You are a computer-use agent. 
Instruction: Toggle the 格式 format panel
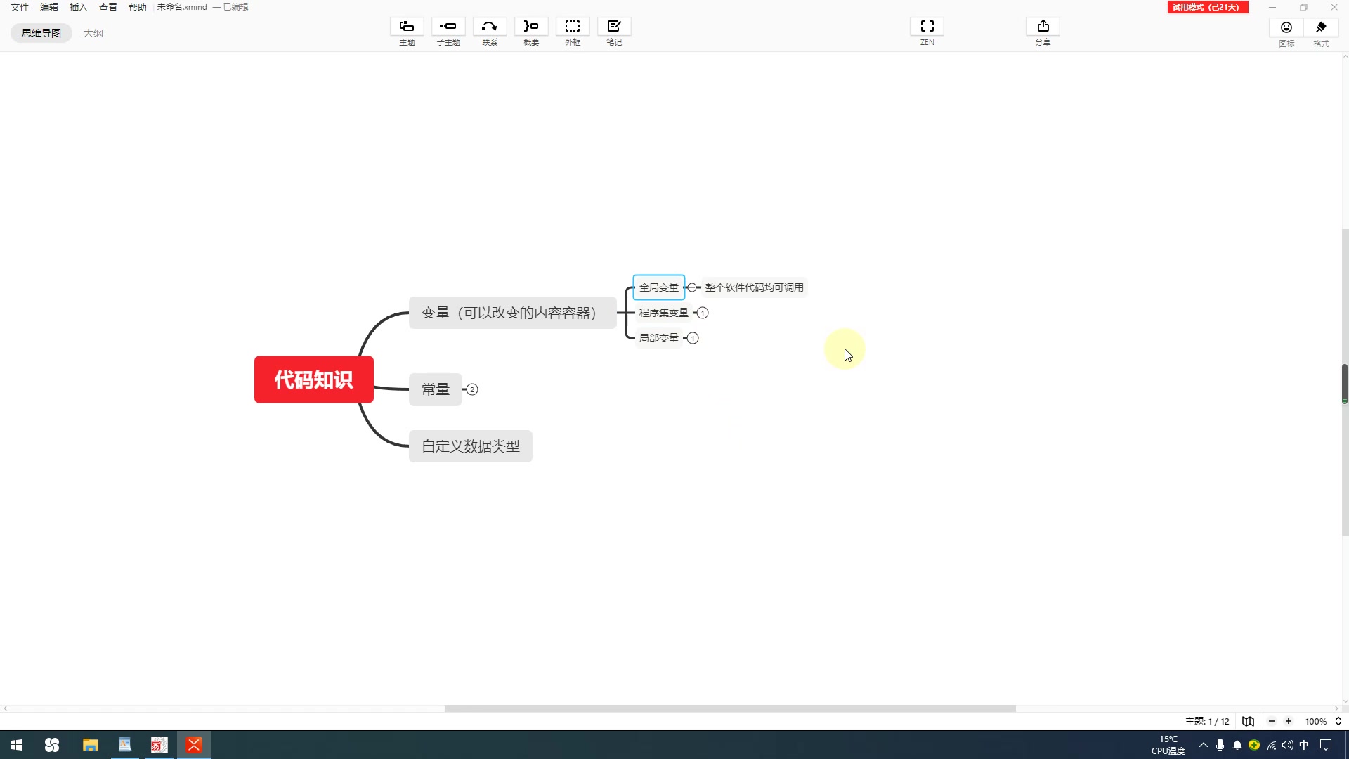1321,28
